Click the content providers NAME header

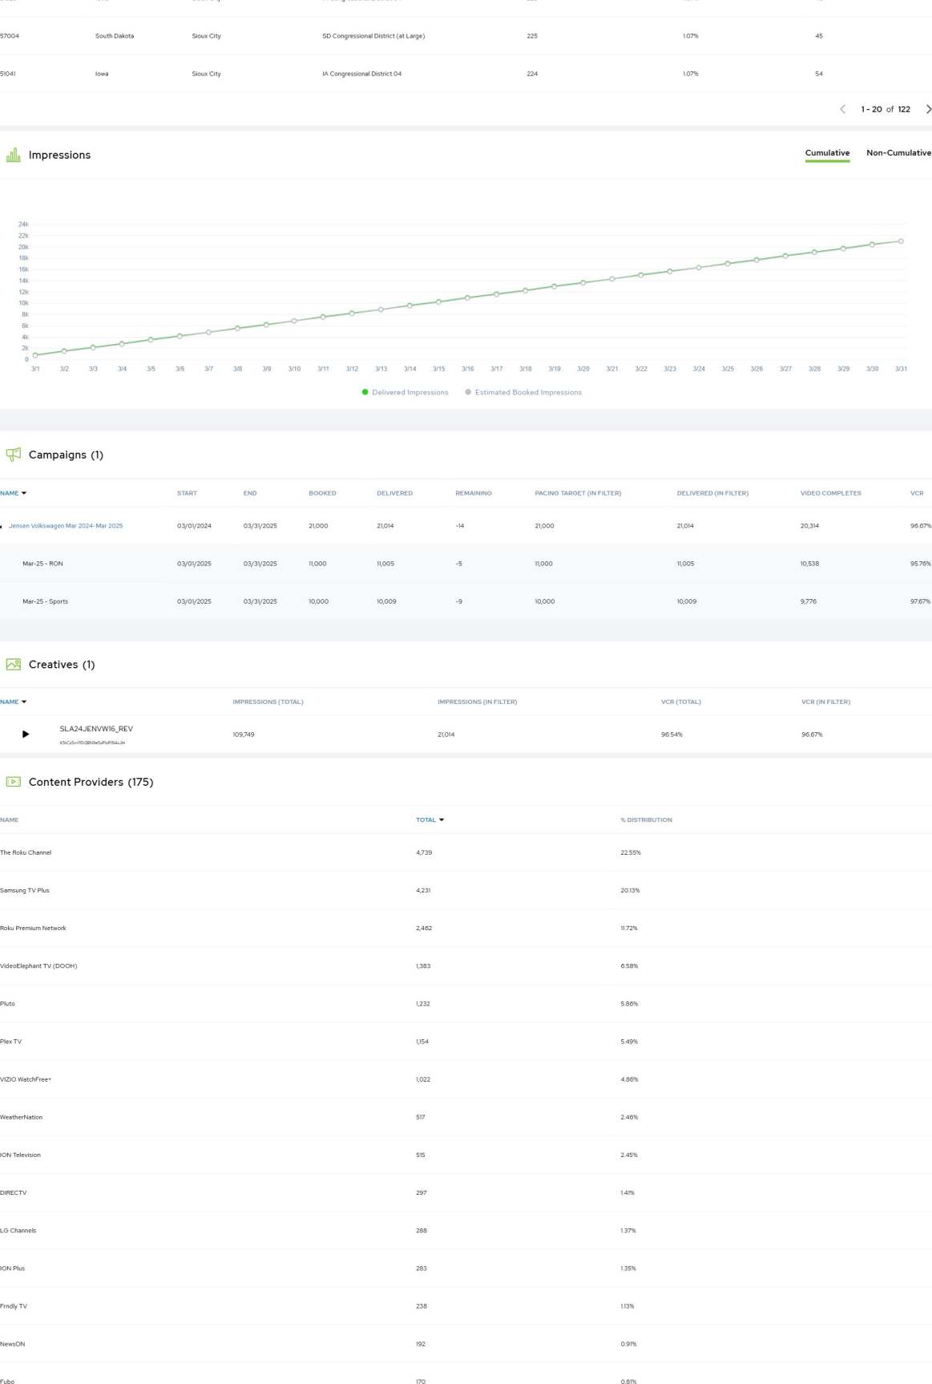pos(9,819)
